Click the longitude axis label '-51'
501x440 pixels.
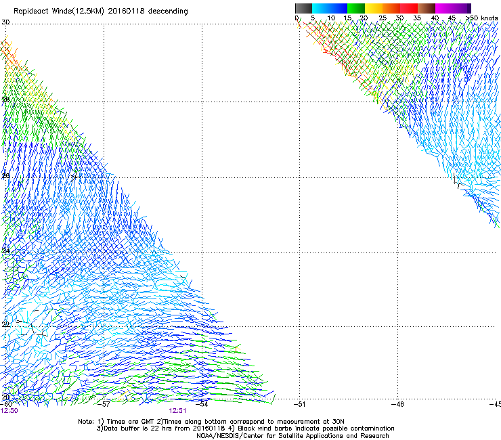tap(299, 404)
